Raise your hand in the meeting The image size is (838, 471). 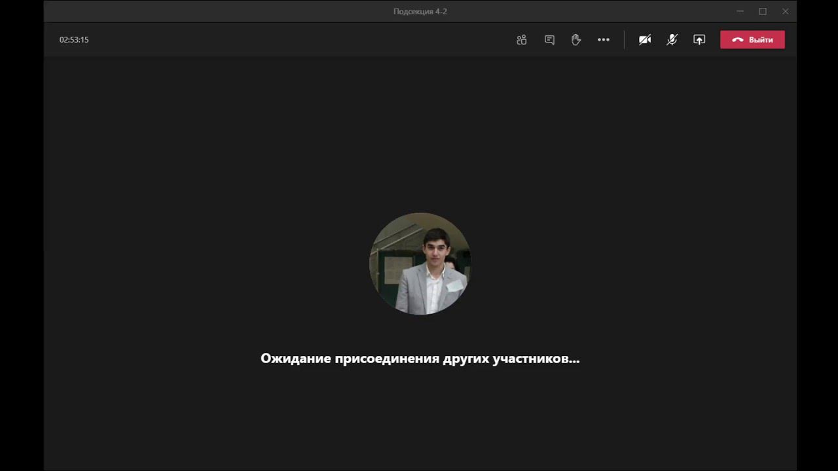[x=576, y=40]
